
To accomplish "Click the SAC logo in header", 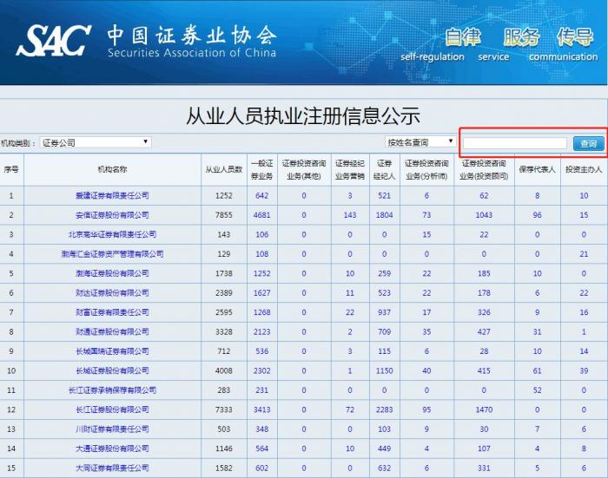I will [x=54, y=40].
